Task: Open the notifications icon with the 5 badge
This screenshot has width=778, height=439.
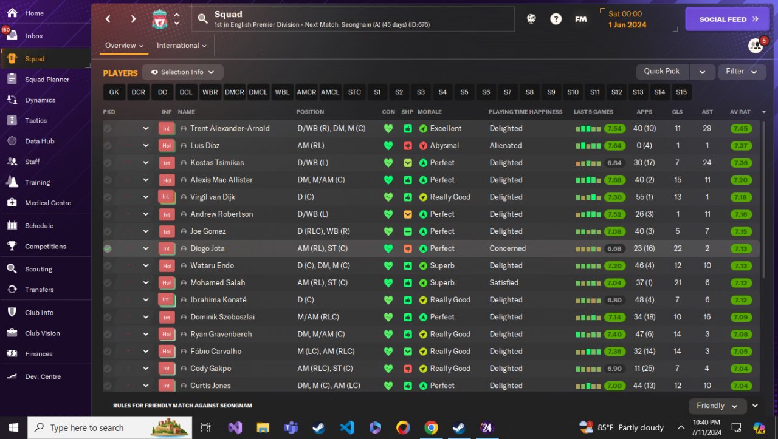Action: pyautogui.click(x=756, y=46)
